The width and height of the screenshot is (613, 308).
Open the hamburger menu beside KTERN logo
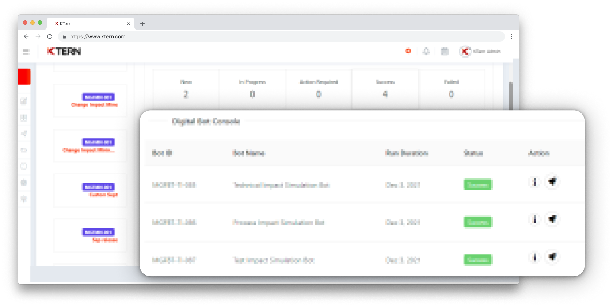click(26, 51)
